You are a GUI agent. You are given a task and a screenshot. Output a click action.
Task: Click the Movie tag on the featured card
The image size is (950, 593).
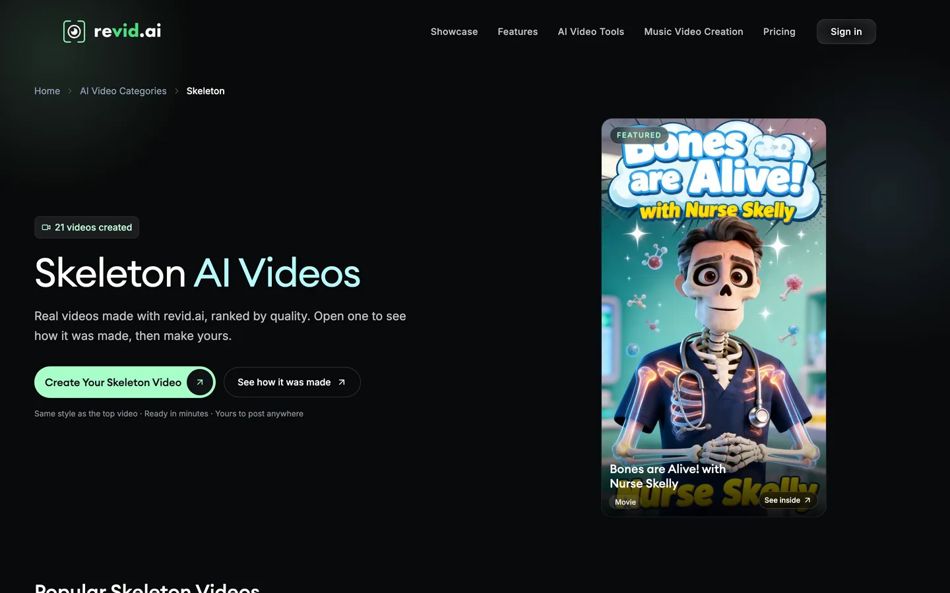625,502
